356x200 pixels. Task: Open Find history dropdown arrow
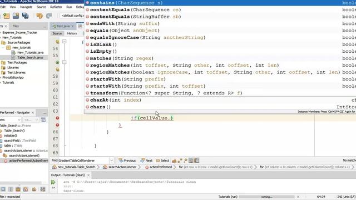click(111, 161)
